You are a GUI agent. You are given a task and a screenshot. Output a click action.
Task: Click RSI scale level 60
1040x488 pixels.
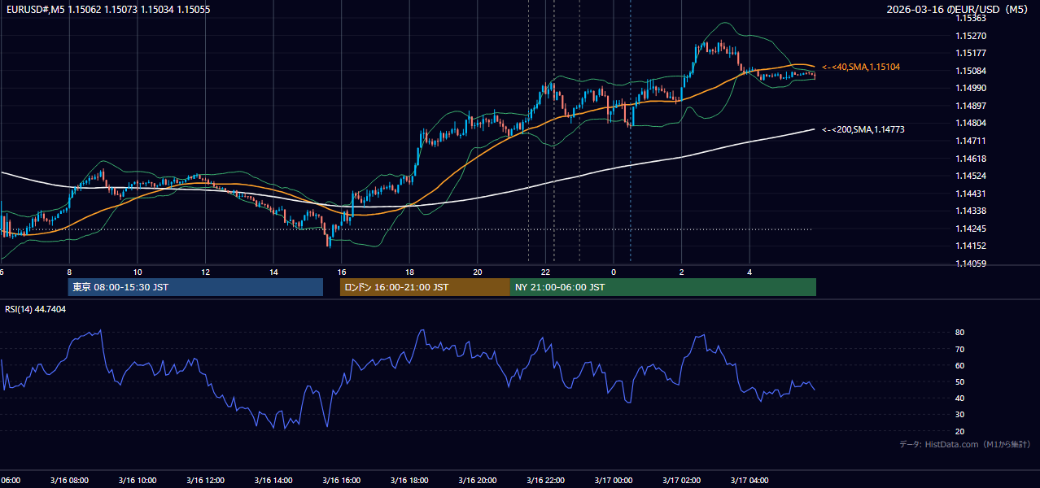tap(959, 365)
